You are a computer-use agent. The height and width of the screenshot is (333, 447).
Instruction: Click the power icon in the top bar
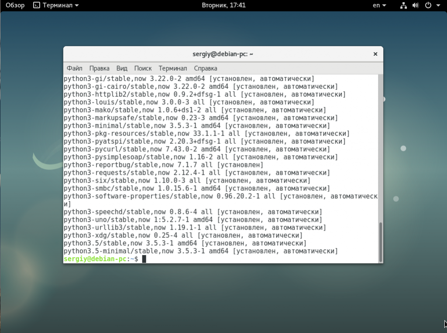[x=428, y=6]
